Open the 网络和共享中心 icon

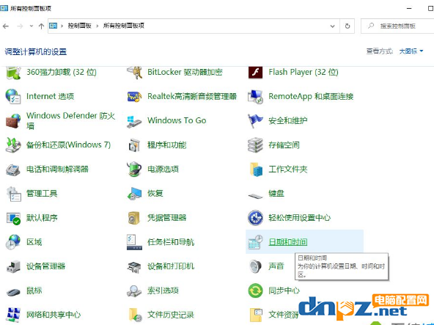[13, 315]
